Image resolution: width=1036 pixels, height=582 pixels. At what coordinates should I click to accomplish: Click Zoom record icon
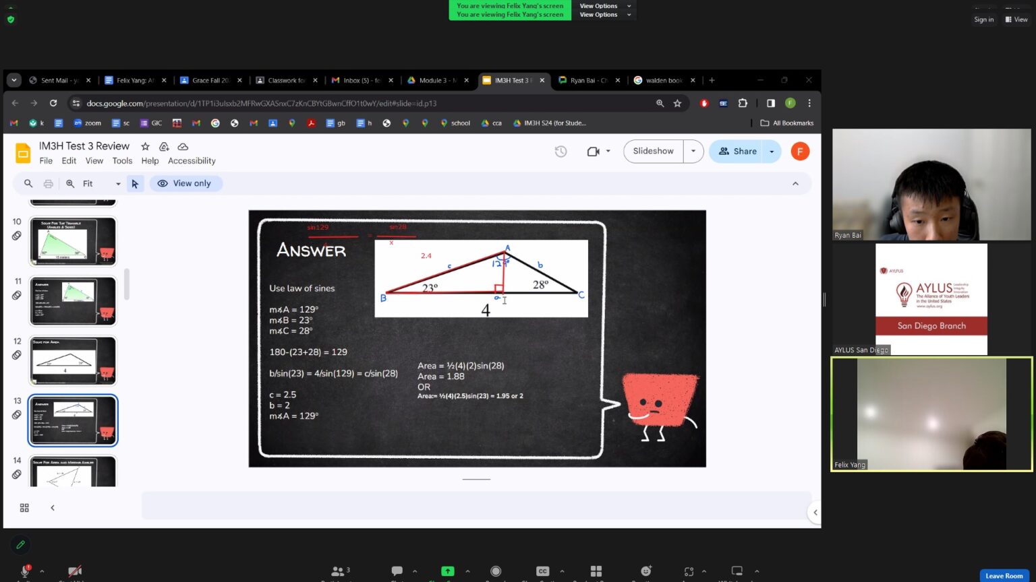point(496,571)
